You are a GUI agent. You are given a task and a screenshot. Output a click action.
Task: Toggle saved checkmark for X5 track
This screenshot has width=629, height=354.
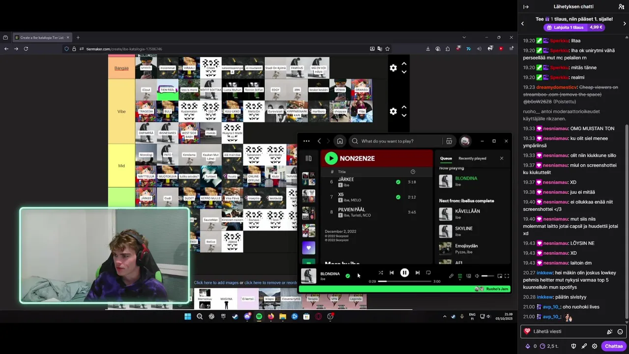coord(398,197)
